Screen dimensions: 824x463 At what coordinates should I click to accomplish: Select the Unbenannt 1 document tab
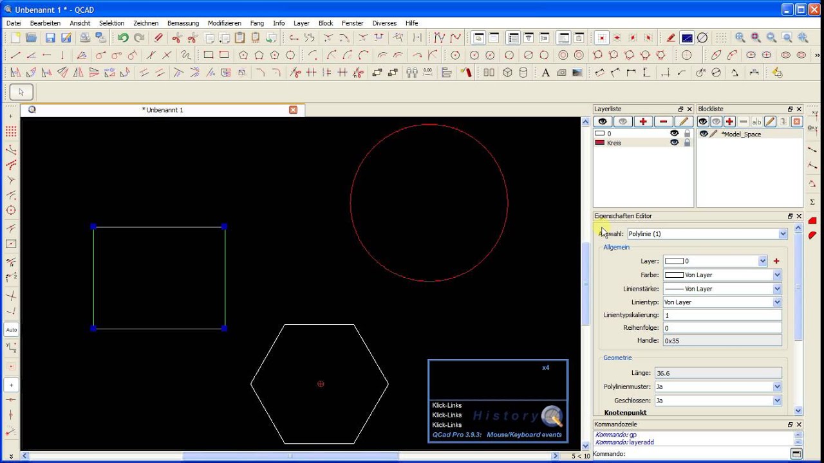(x=162, y=110)
